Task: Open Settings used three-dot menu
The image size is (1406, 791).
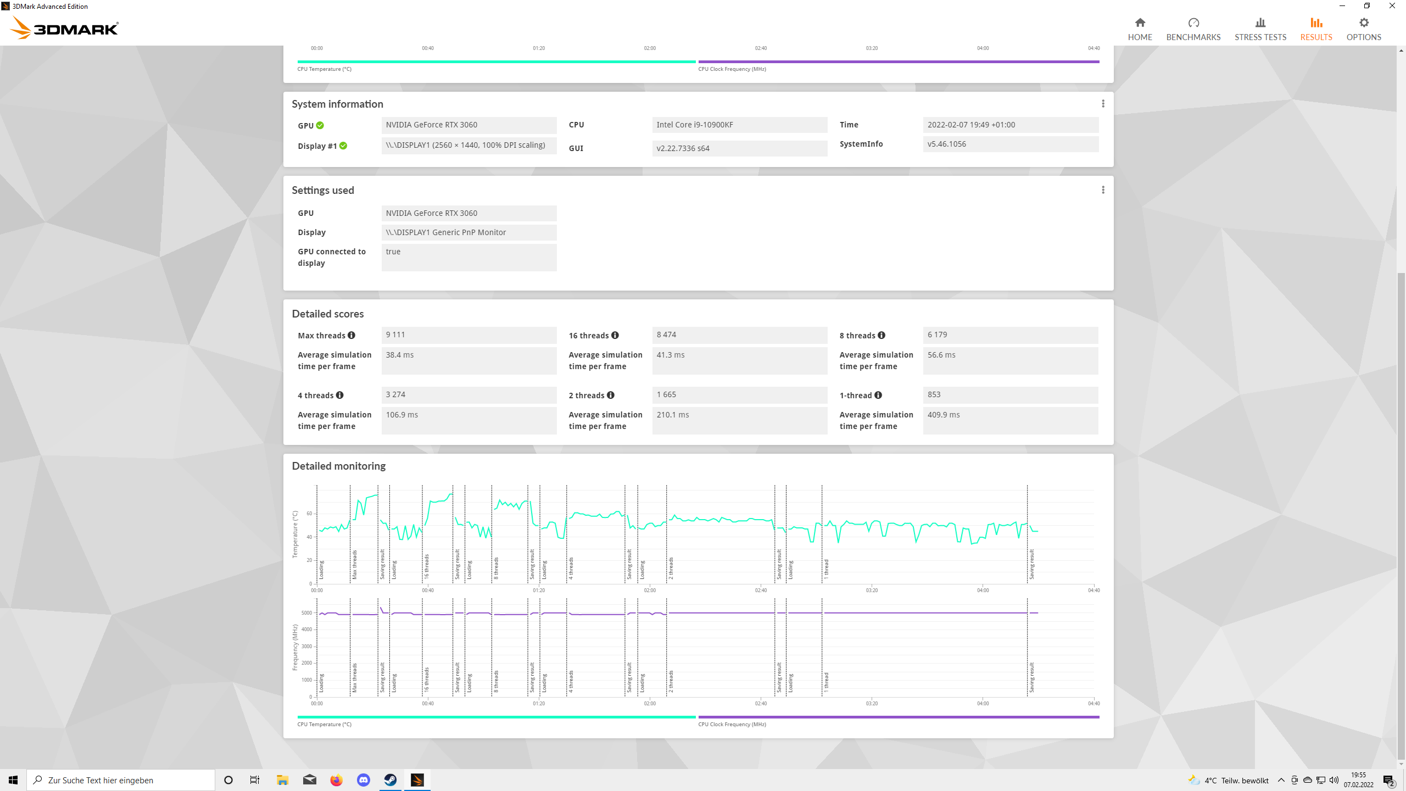Action: pos(1103,190)
